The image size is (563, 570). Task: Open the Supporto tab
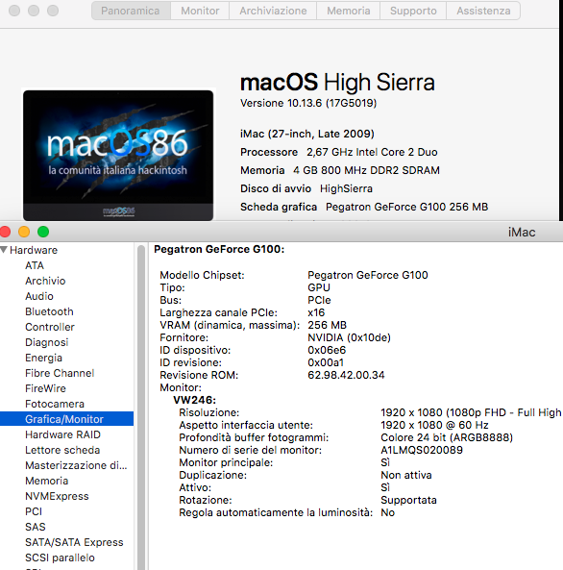click(413, 11)
